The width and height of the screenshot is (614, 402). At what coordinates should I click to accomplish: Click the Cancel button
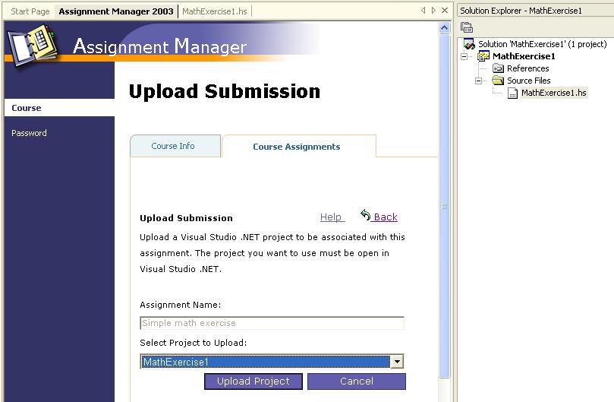(356, 381)
